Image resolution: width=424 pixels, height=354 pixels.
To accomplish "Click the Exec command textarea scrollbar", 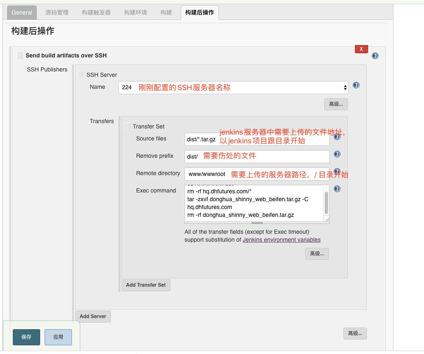I will coord(326,203).
